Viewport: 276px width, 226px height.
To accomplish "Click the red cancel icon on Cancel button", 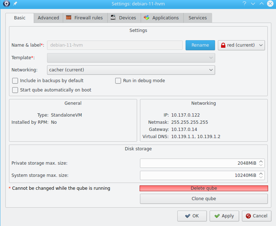I will click(x=248, y=216).
